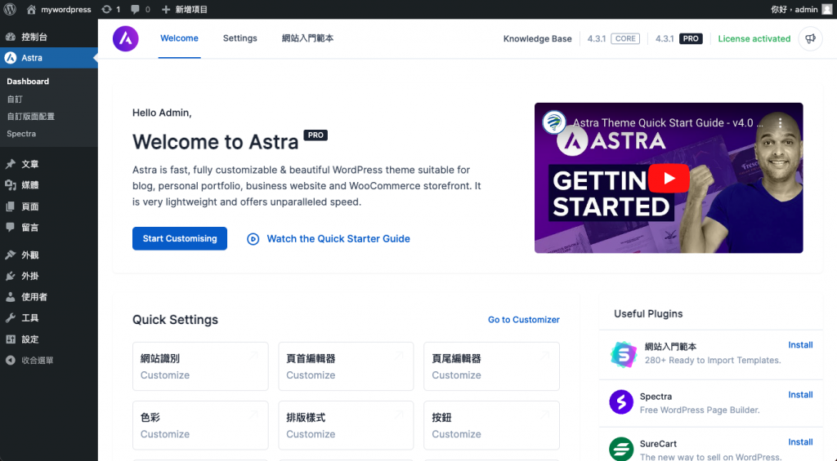Open the What's New megaphone icon

click(x=810, y=38)
